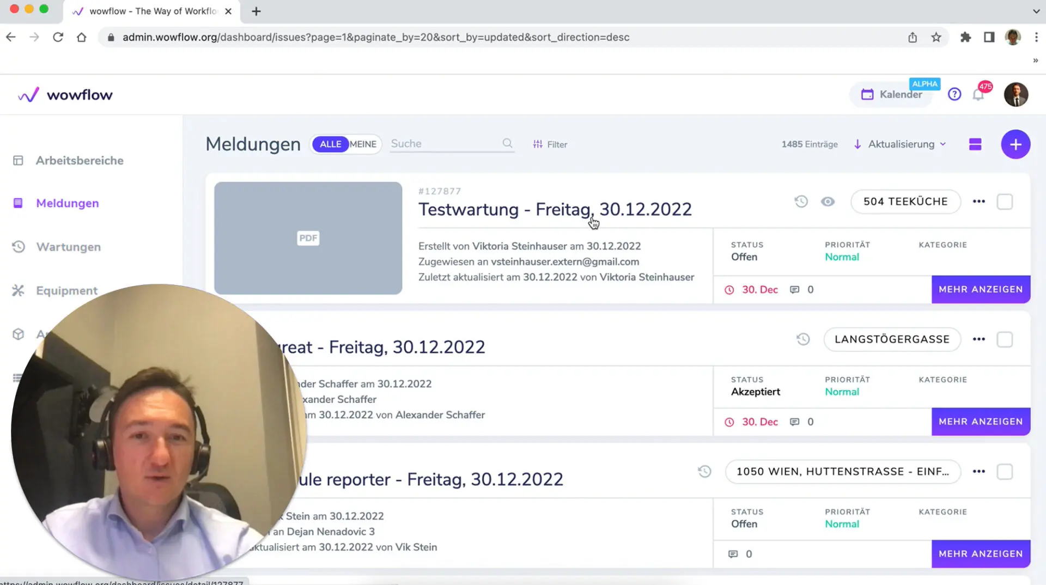Open notifications bell with 475 badge
Viewport: 1046px width, 585px height.
pyautogui.click(x=978, y=95)
